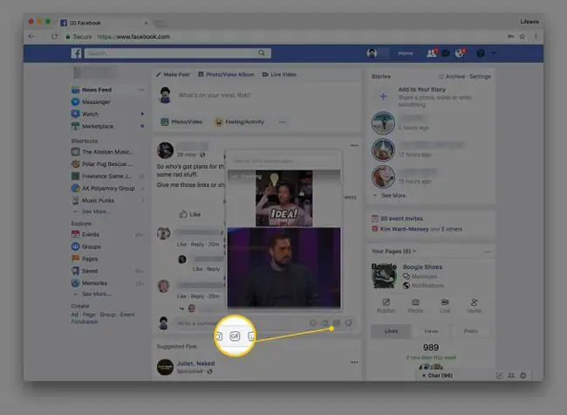Image resolution: width=567 pixels, height=415 pixels.
Task: Open the 30 event invites link
Action: 401,218
